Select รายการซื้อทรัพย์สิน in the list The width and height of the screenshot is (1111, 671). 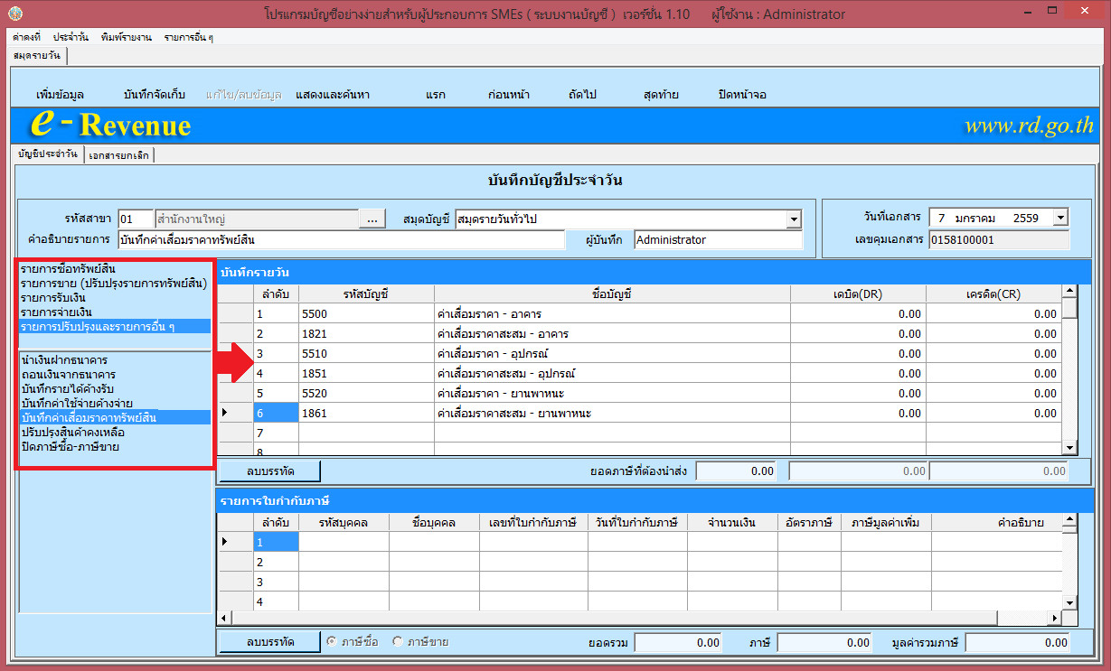tap(113, 268)
